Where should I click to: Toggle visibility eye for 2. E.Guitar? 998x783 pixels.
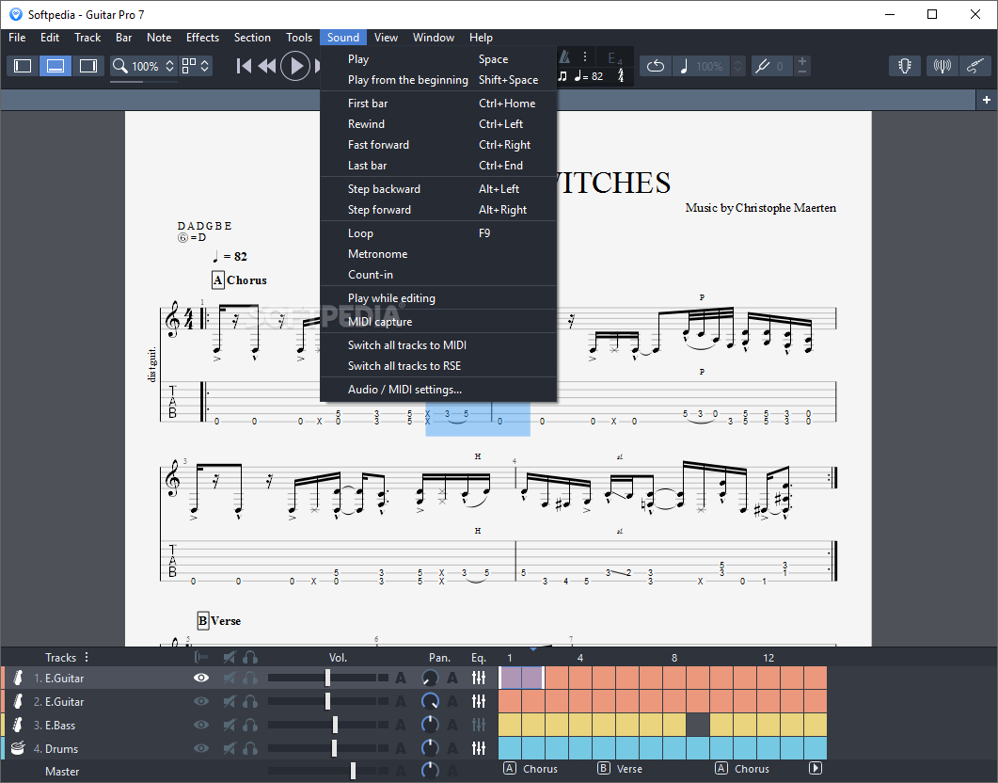click(201, 701)
